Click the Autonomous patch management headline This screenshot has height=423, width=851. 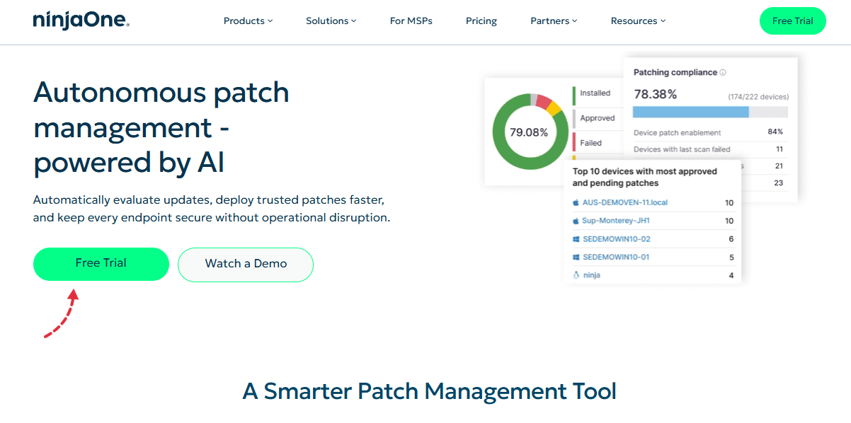coord(161,128)
